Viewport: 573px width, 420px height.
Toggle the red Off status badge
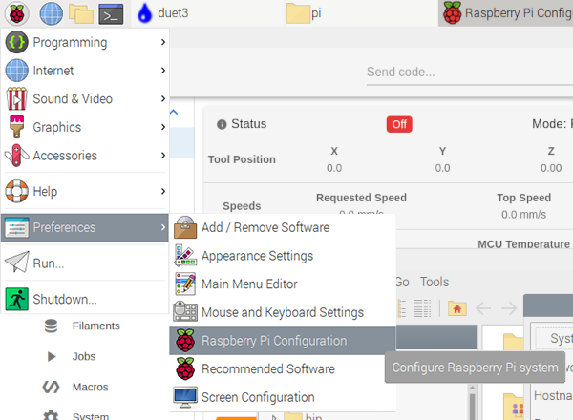(398, 124)
